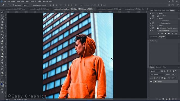This screenshot has height=101, width=180.
Task: Toggle checkmark for Action 2
Action: click(151, 26)
